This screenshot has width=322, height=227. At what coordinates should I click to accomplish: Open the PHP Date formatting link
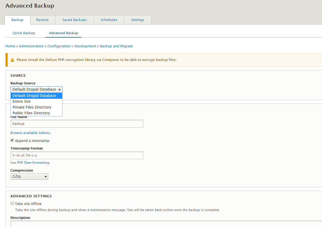click(x=33, y=163)
